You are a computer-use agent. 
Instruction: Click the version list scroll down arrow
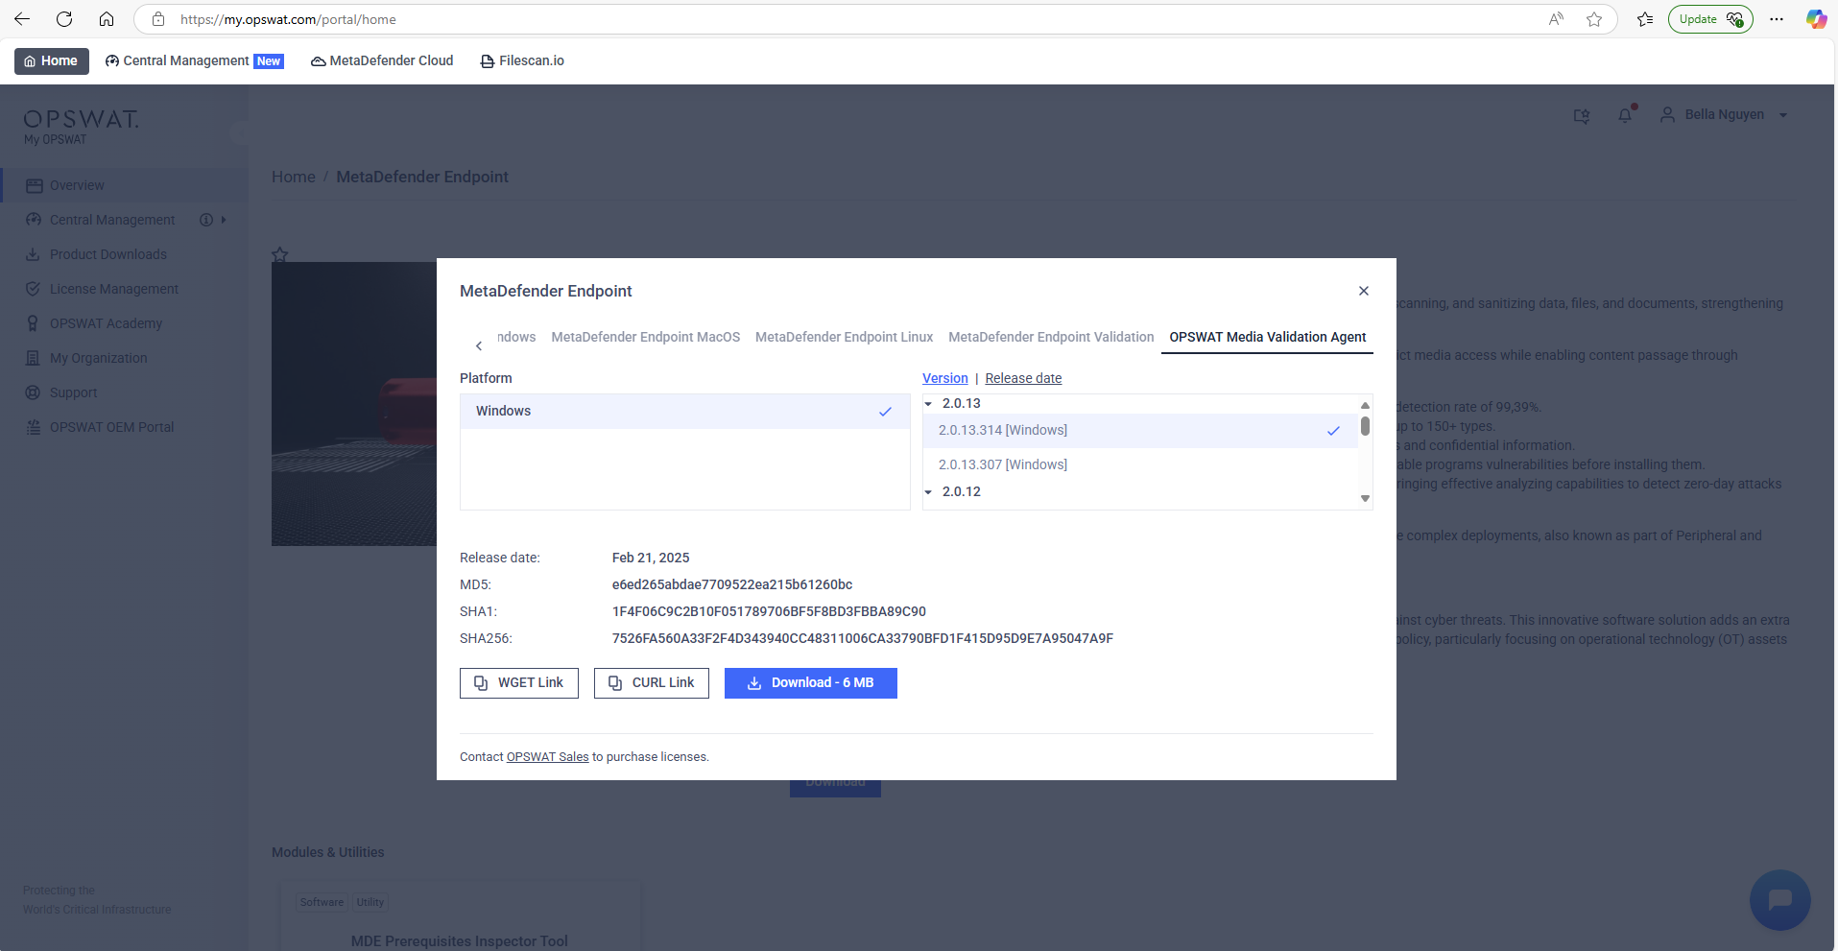pos(1365,499)
